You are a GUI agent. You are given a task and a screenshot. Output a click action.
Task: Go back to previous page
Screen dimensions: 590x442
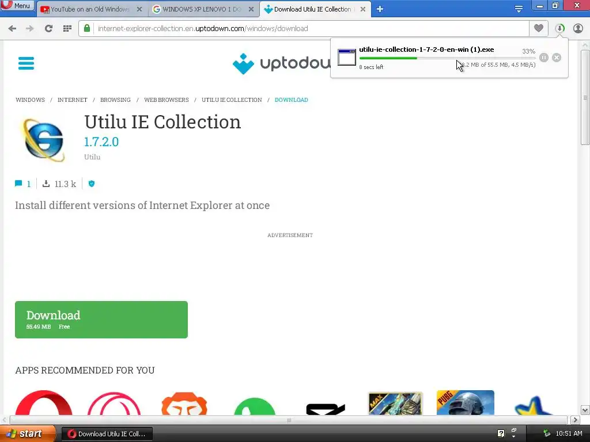click(x=12, y=29)
